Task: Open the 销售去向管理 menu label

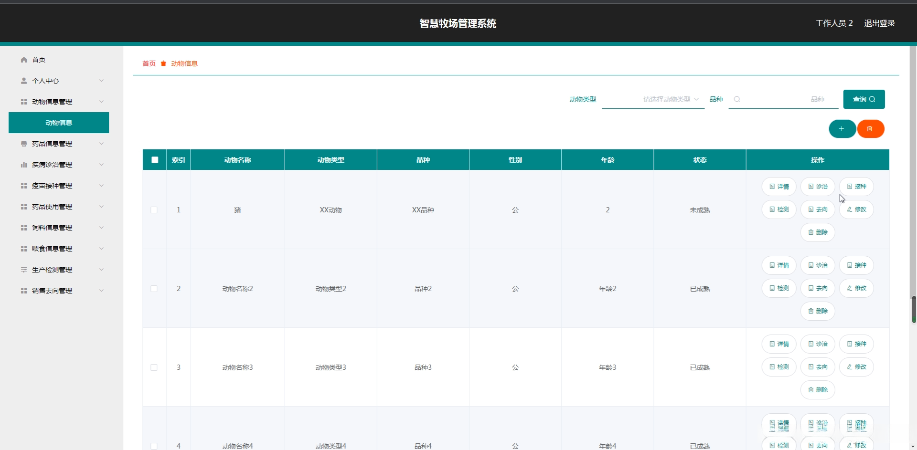Action: pyautogui.click(x=52, y=291)
